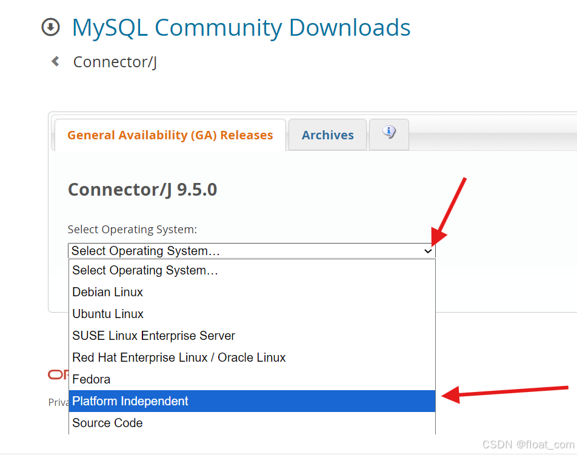This screenshot has width=577, height=455.
Task: Click the back chevron next to Connector/J
Action: point(56,61)
